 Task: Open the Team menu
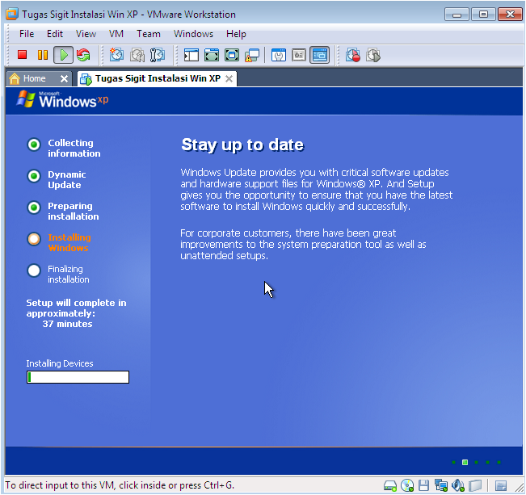[x=149, y=34]
